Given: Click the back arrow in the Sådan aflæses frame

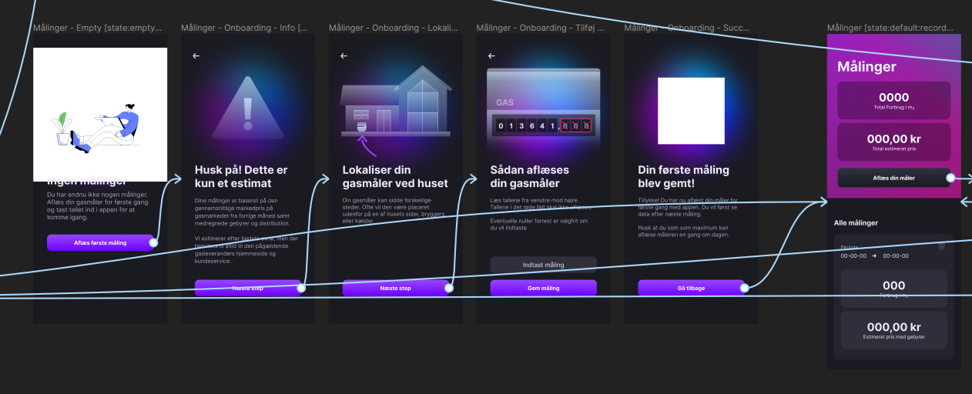Looking at the screenshot, I should click(491, 56).
